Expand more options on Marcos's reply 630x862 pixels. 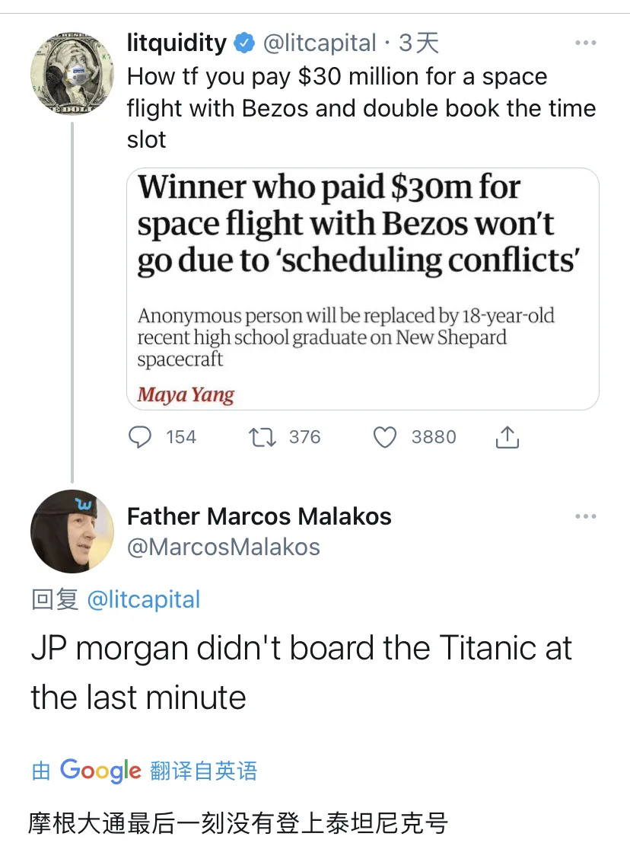click(x=585, y=517)
